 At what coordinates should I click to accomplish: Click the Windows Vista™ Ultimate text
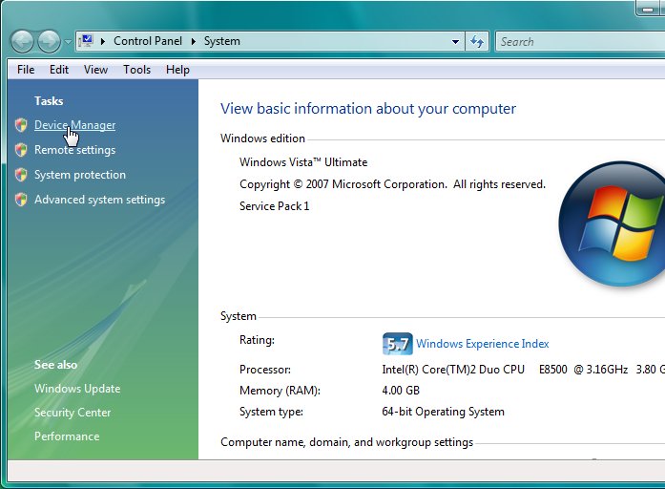click(x=303, y=162)
